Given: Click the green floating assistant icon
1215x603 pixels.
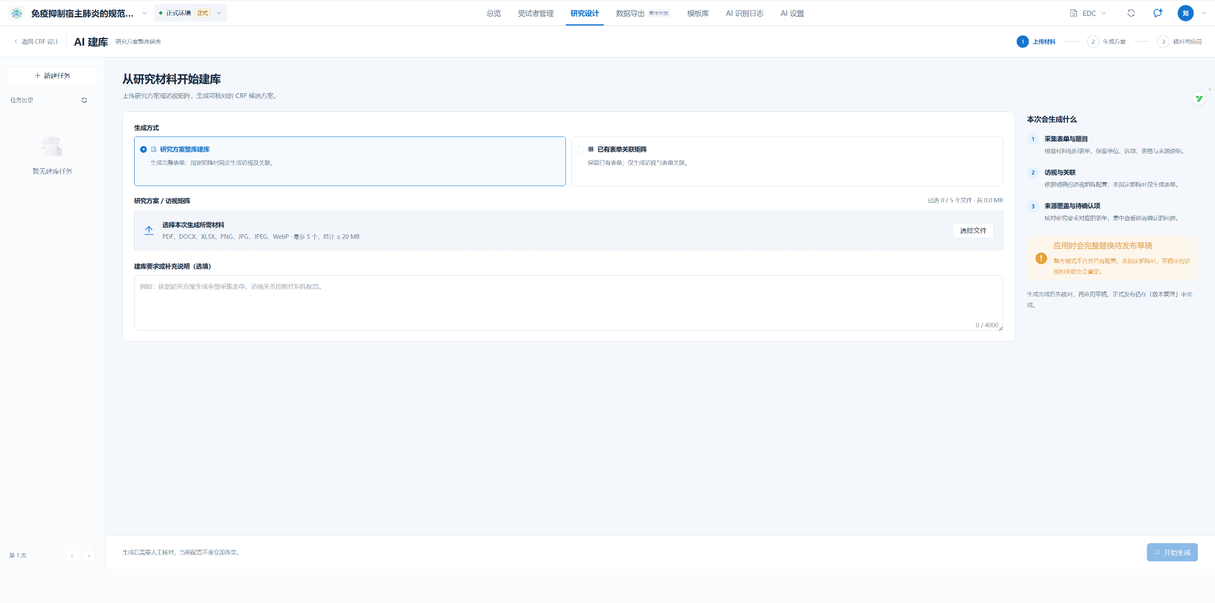Looking at the screenshot, I should 1199,98.
